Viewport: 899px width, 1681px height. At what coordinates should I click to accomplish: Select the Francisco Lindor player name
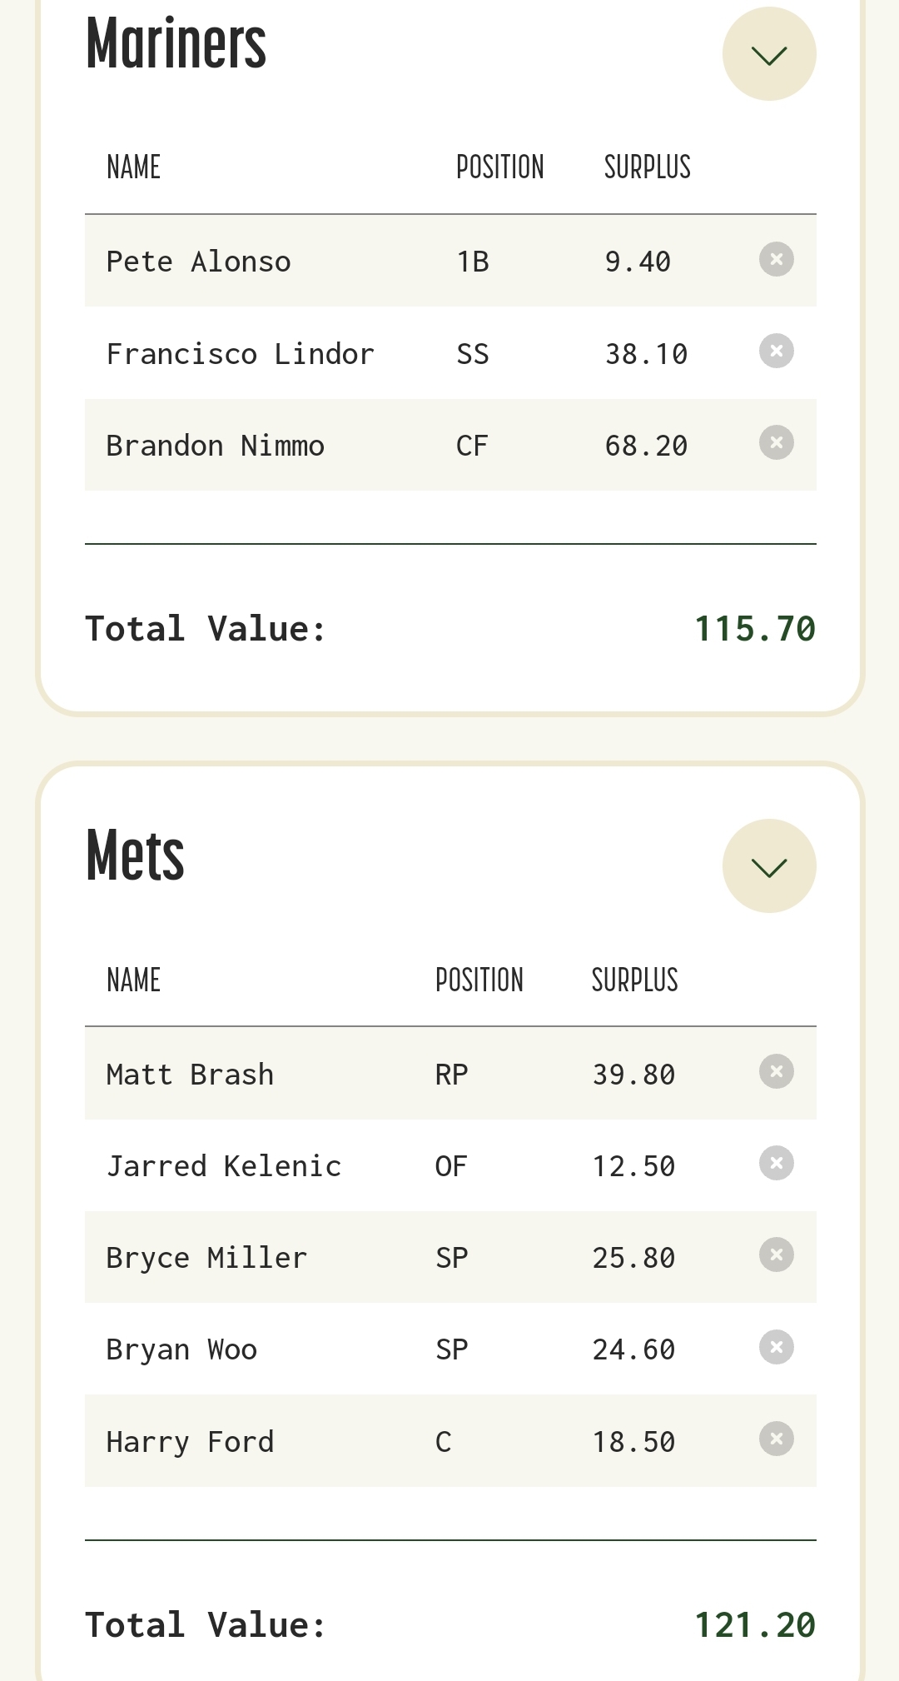[240, 354]
